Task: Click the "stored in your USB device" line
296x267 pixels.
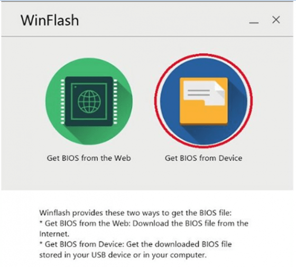Action: pos(123,255)
